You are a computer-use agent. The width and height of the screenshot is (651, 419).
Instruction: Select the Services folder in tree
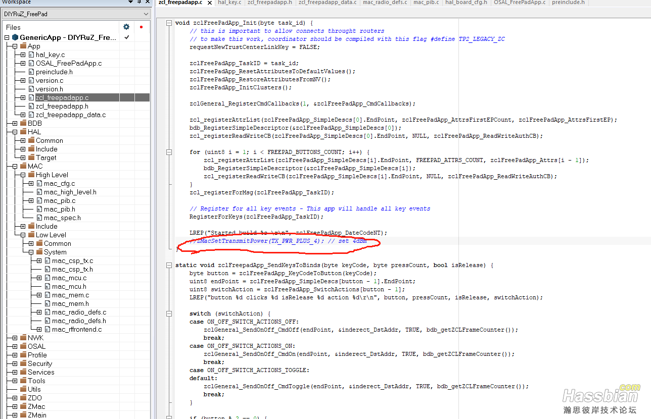41,372
